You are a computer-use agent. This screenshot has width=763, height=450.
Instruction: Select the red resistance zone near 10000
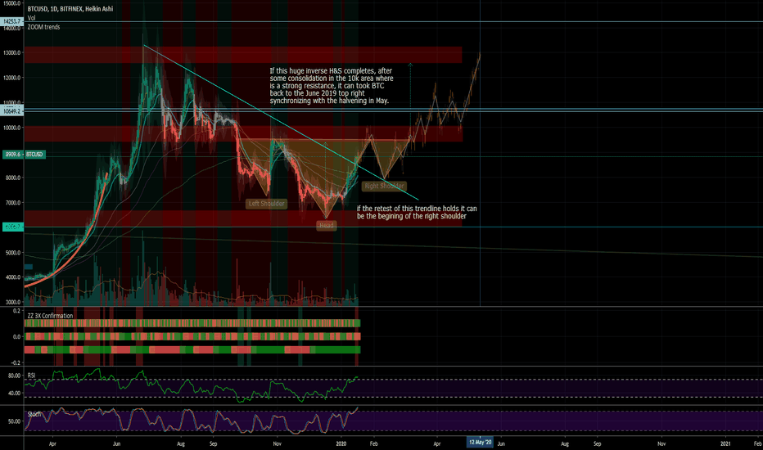(x=243, y=134)
